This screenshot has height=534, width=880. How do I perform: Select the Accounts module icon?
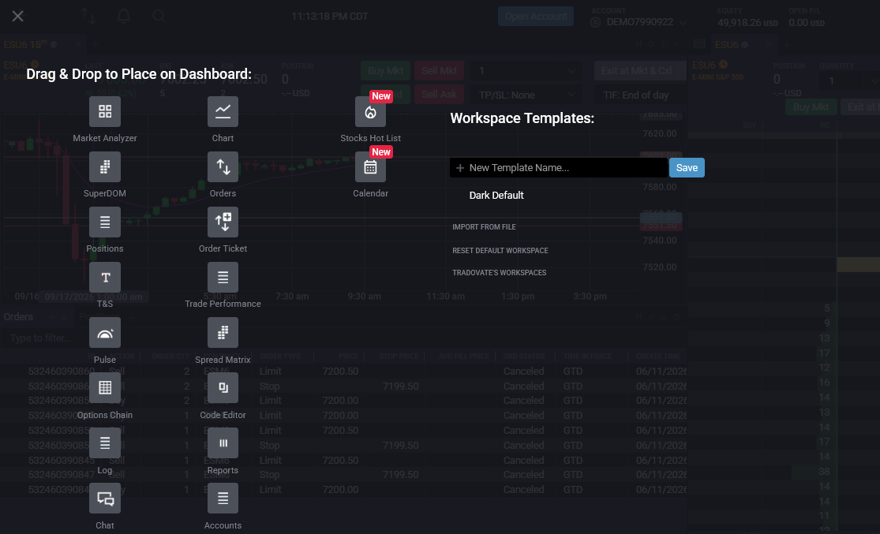tap(223, 498)
